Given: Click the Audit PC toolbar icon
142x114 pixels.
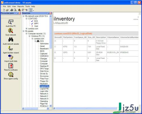Looking at the screenshot, I should (23, 10).
